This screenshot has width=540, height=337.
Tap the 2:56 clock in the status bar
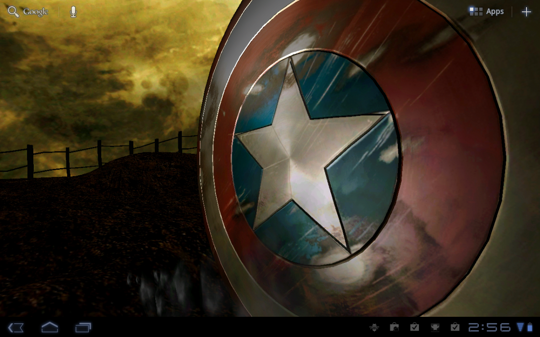[490, 327]
